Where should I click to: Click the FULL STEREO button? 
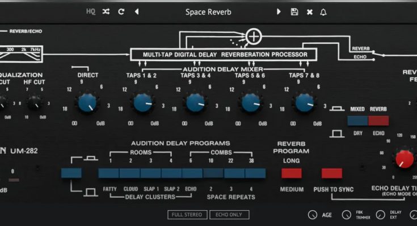[187, 215]
